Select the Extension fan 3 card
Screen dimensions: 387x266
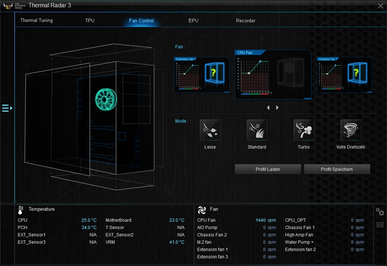coord(202,75)
